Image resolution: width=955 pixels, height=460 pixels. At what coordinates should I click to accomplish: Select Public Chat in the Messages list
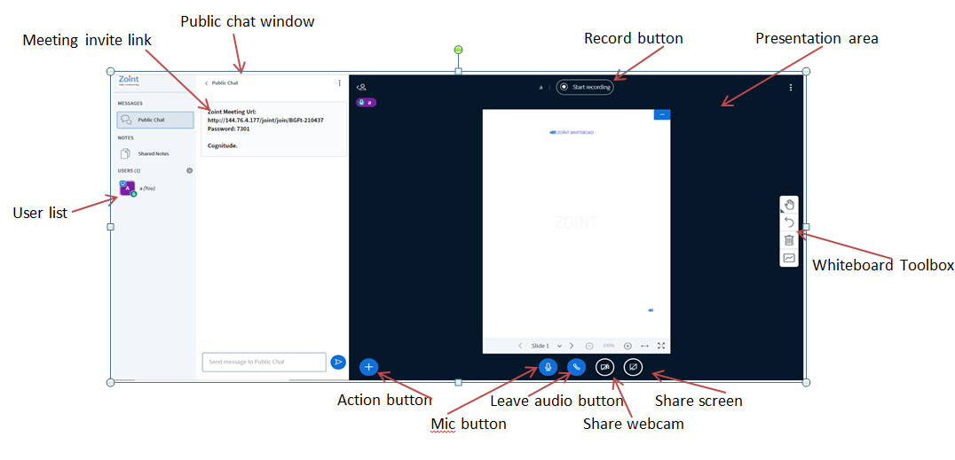[154, 120]
